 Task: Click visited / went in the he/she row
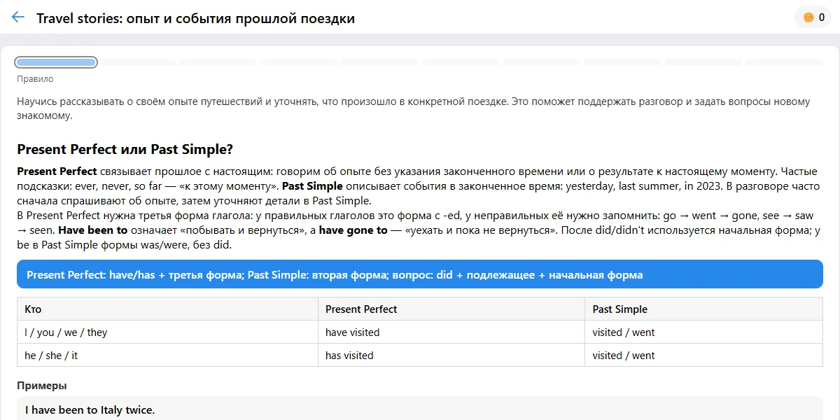click(703, 355)
